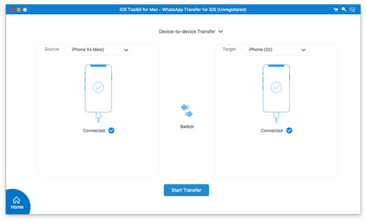366x221 pixels.
Task: Click target Connected blue check badge
Action: click(x=289, y=131)
